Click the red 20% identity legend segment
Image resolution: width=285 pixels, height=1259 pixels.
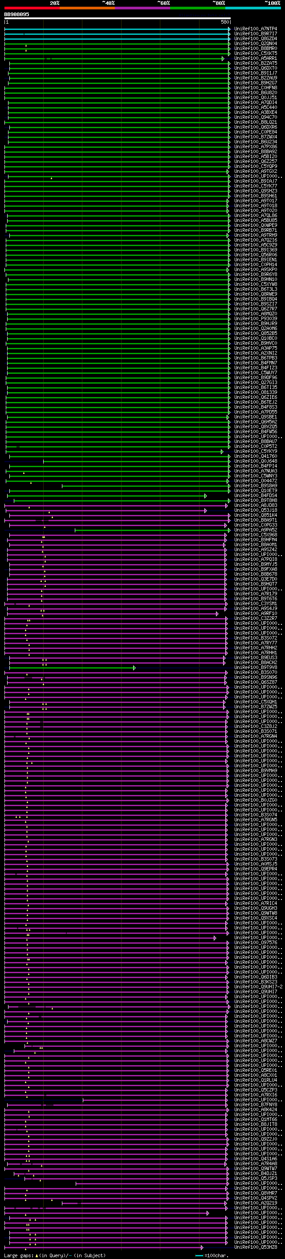[32, 8]
